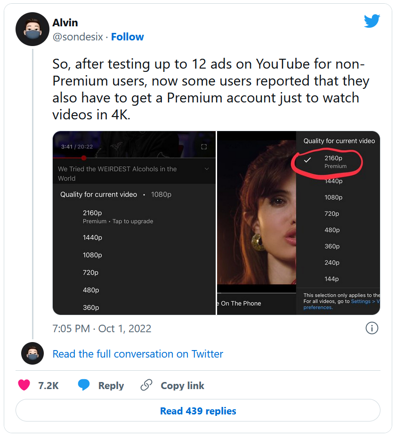The height and width of the screenshot is (437, 396).
Task: Click the heart like icon
Action: (x=24, y=385)
